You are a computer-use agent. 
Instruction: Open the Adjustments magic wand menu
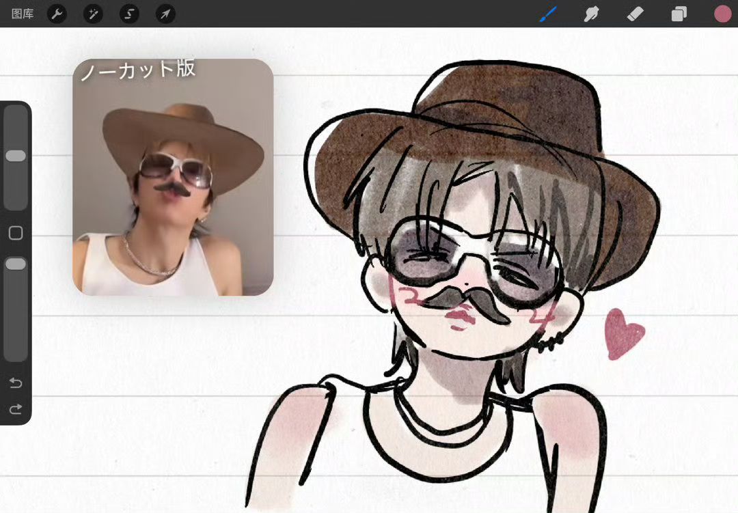93,14
